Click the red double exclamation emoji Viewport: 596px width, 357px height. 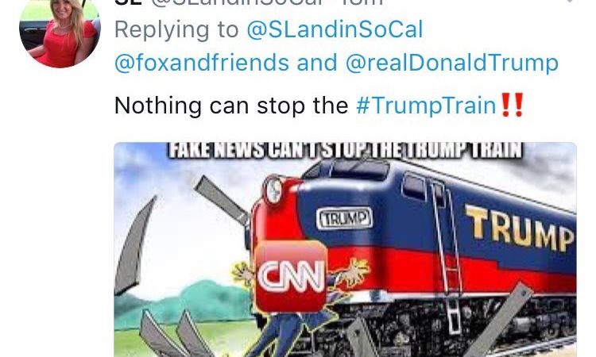pyautogui.click(x=513, y=105)
